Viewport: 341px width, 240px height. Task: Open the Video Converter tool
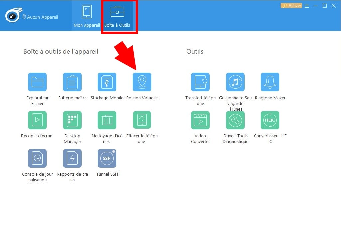pyautogui.click(x=200, y=120)
